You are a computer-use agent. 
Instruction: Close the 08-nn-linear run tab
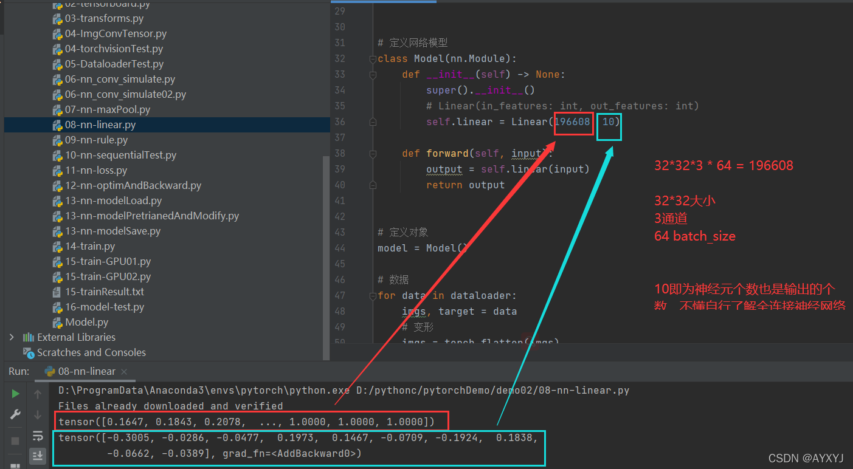123,371
